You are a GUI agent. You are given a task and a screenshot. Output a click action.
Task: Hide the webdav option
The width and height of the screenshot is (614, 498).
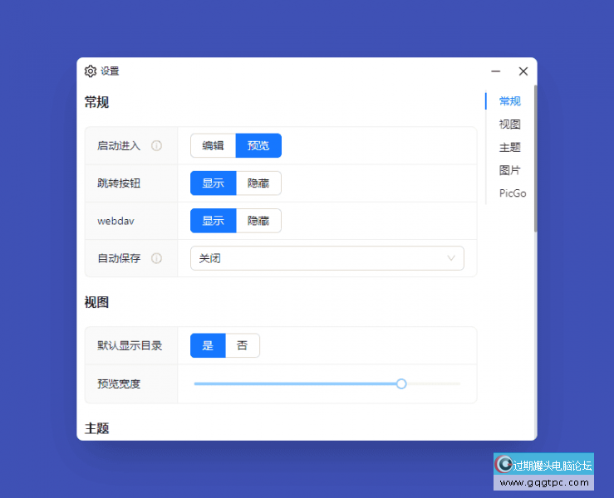point(258,221)
